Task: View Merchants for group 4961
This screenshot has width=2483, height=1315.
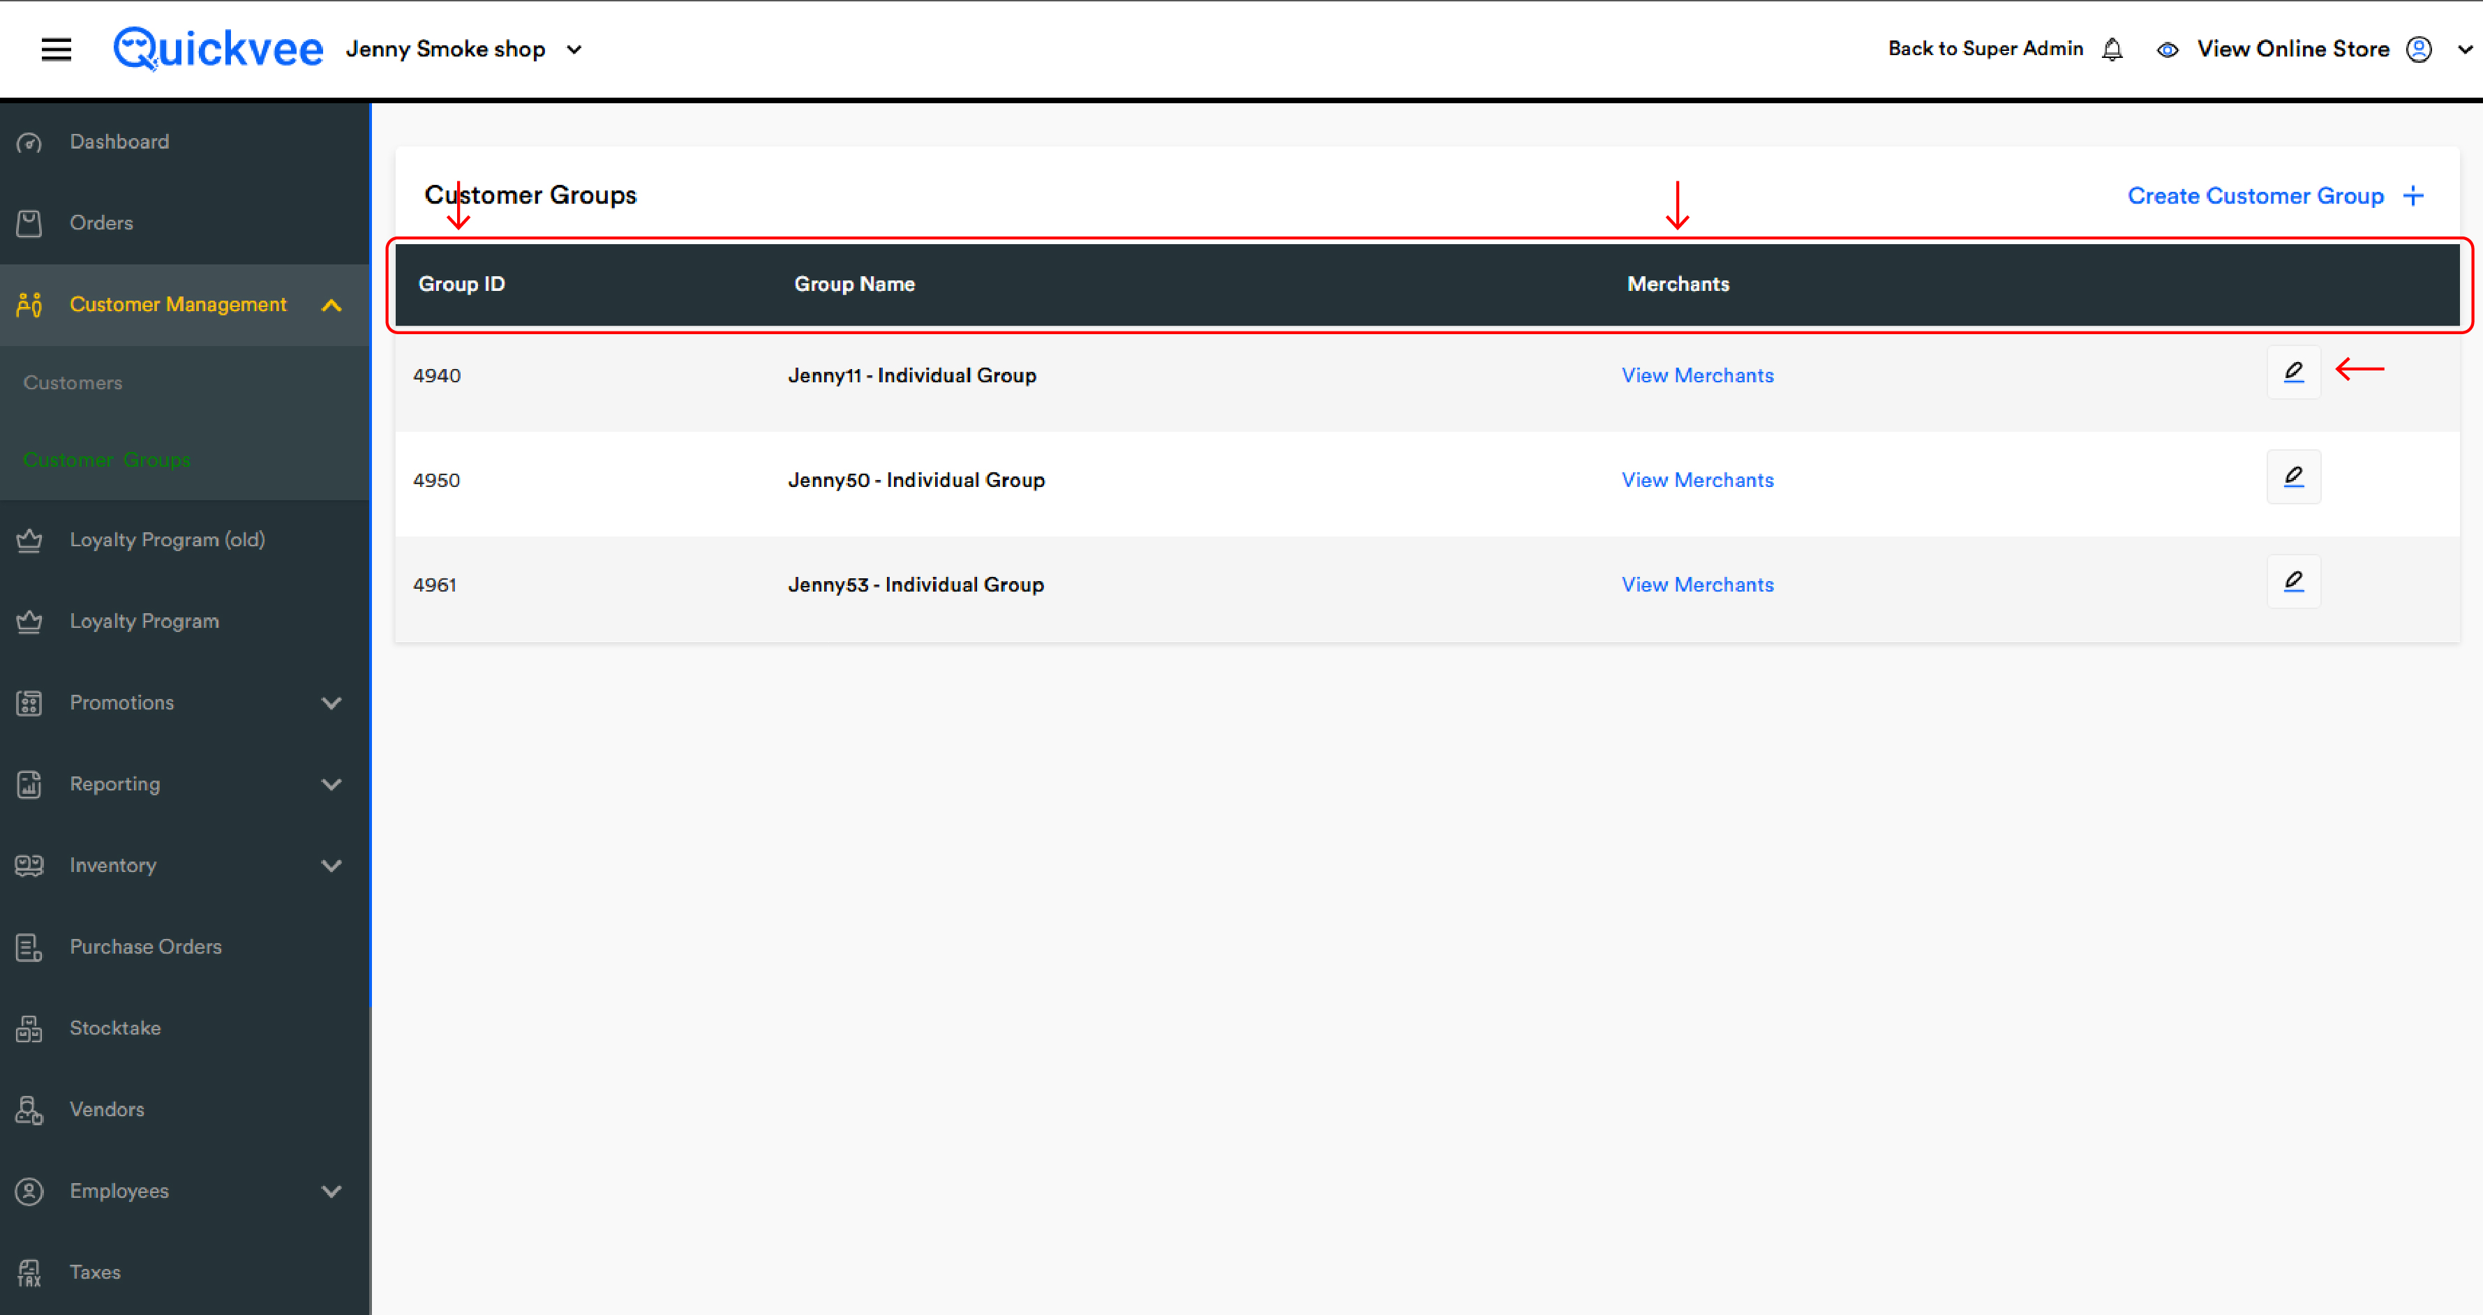Action: pos(1697,585)
